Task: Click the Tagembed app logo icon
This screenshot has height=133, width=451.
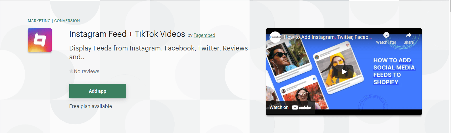Action: click(x=40, y=40)
